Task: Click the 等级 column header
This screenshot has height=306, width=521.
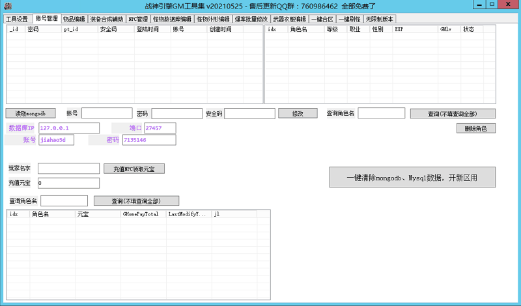Action: (335, 29)
